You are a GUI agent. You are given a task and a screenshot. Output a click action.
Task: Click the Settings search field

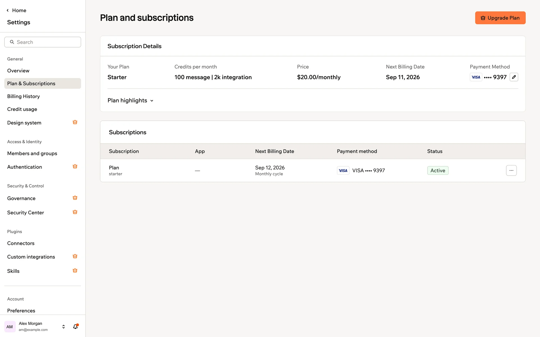click(x=42, y=42)
